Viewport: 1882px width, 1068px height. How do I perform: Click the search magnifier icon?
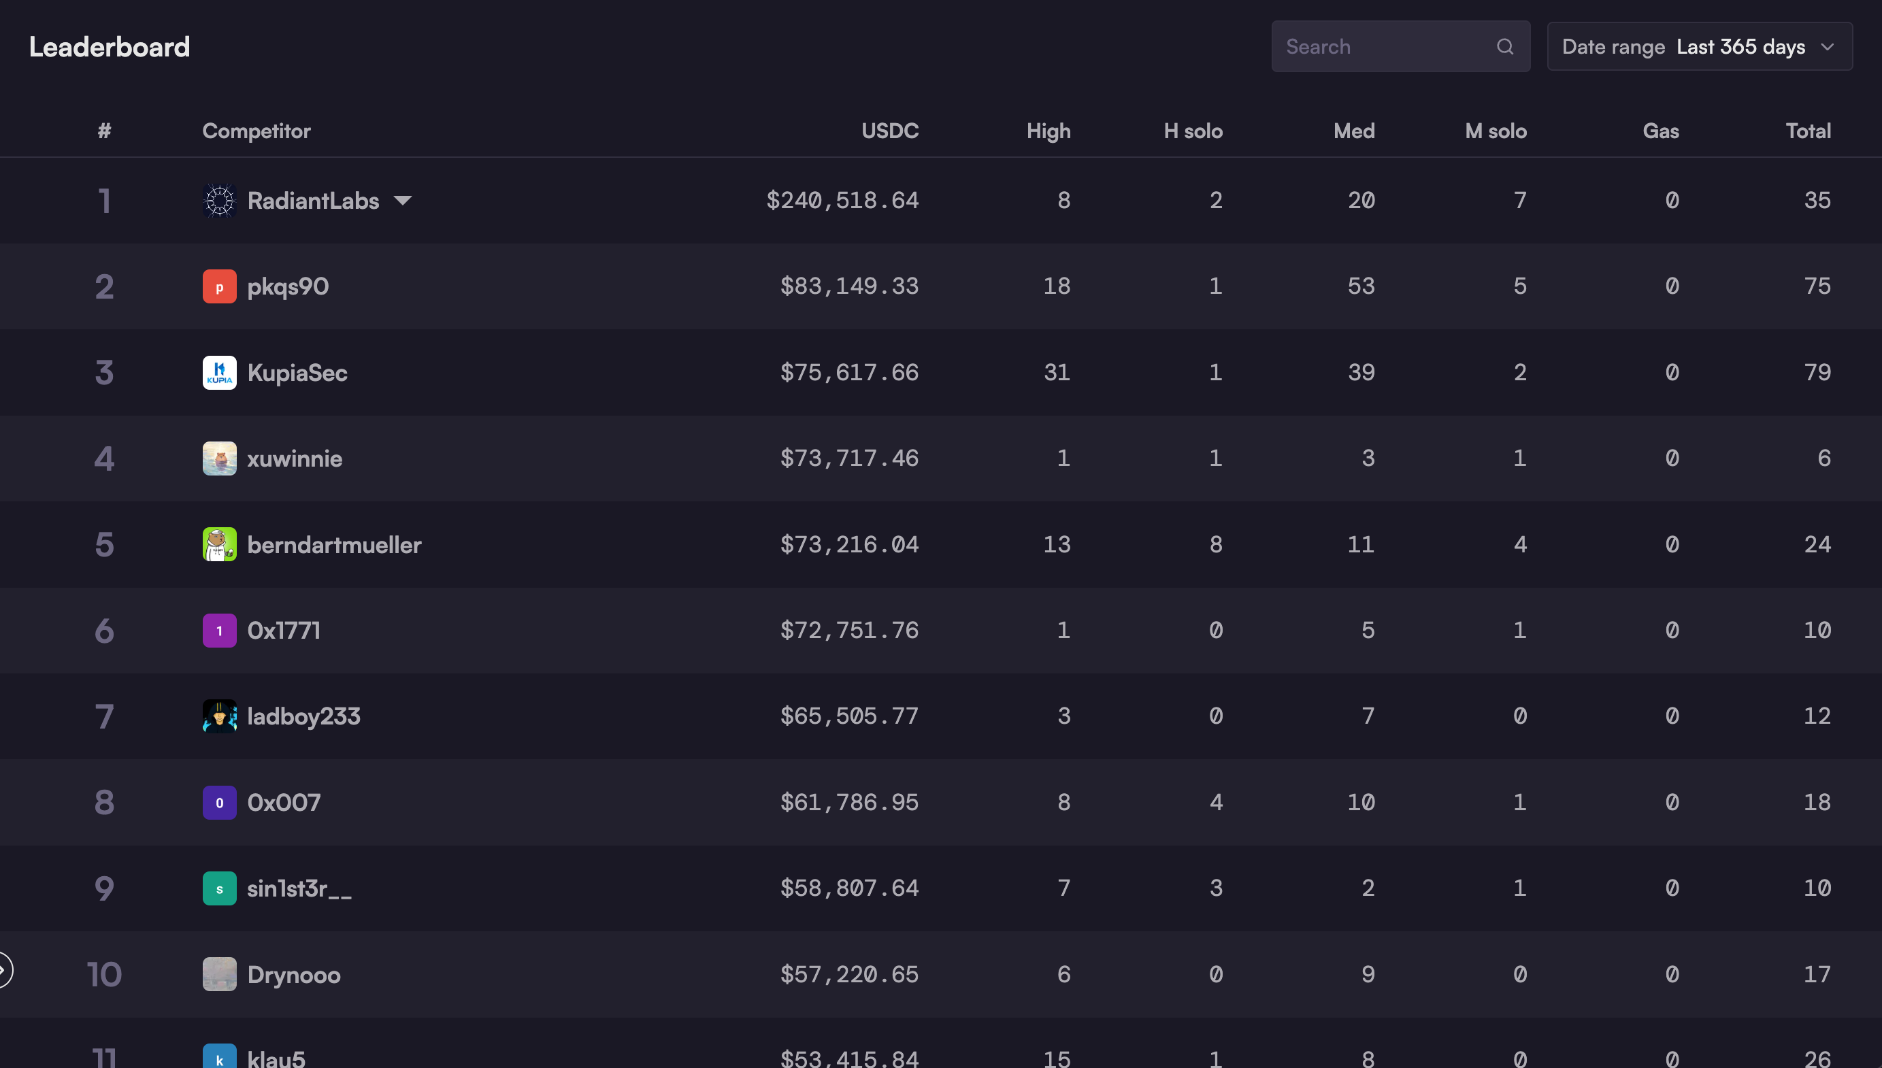point(1504,47)
